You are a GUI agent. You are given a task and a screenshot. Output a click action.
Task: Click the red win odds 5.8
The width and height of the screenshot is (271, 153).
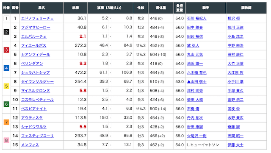(83, 91)
